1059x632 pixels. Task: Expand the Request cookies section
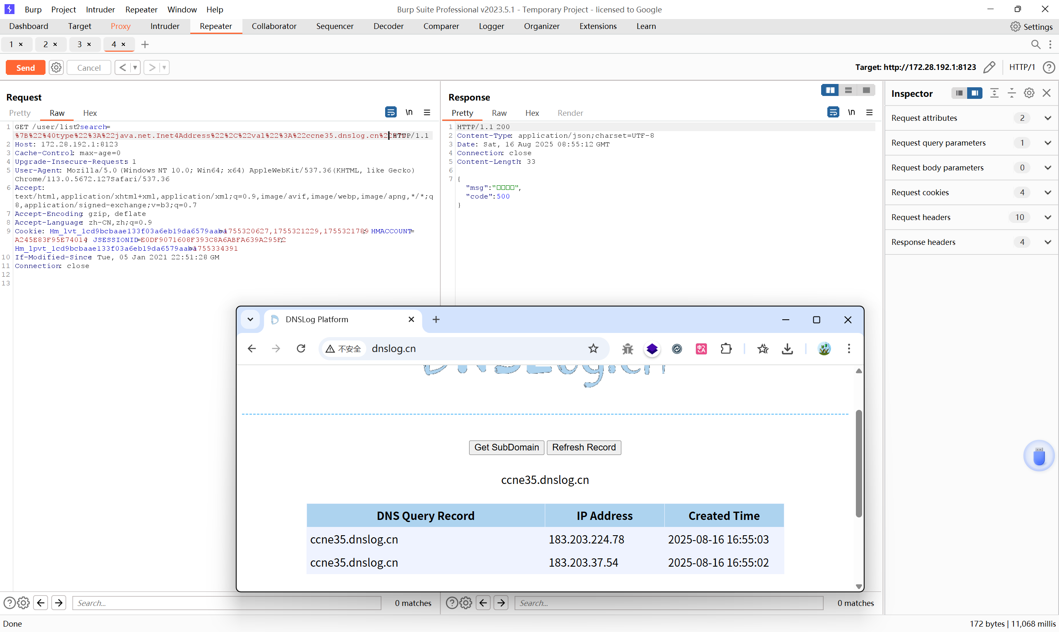1047,192
